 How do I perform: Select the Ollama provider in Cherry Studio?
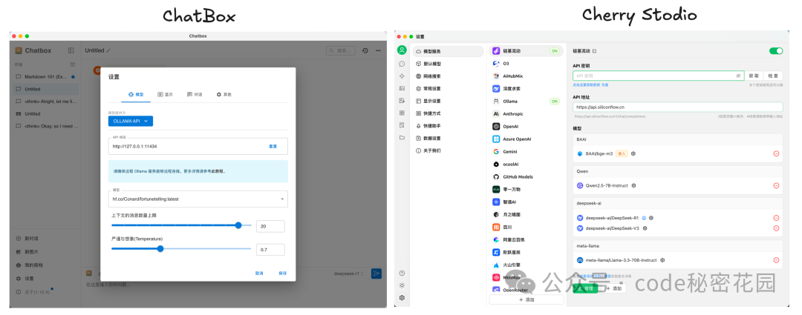[x=526, y=101]
